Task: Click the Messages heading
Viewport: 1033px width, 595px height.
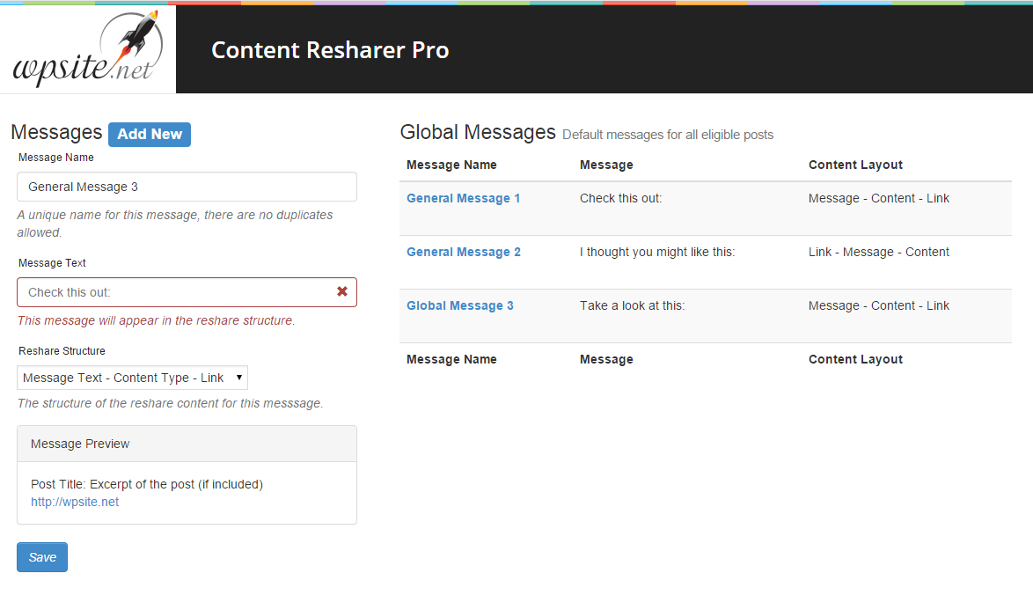Action: coord(56,132)
